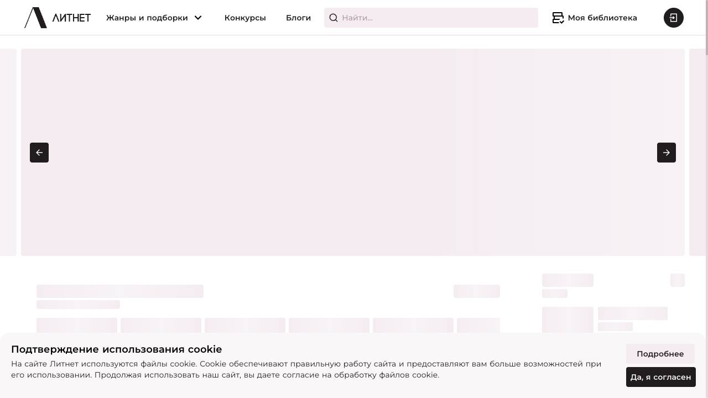Go to the Блоги section
Screen dimensions: 708x398
pyautogui.click(x=298, y=18)
